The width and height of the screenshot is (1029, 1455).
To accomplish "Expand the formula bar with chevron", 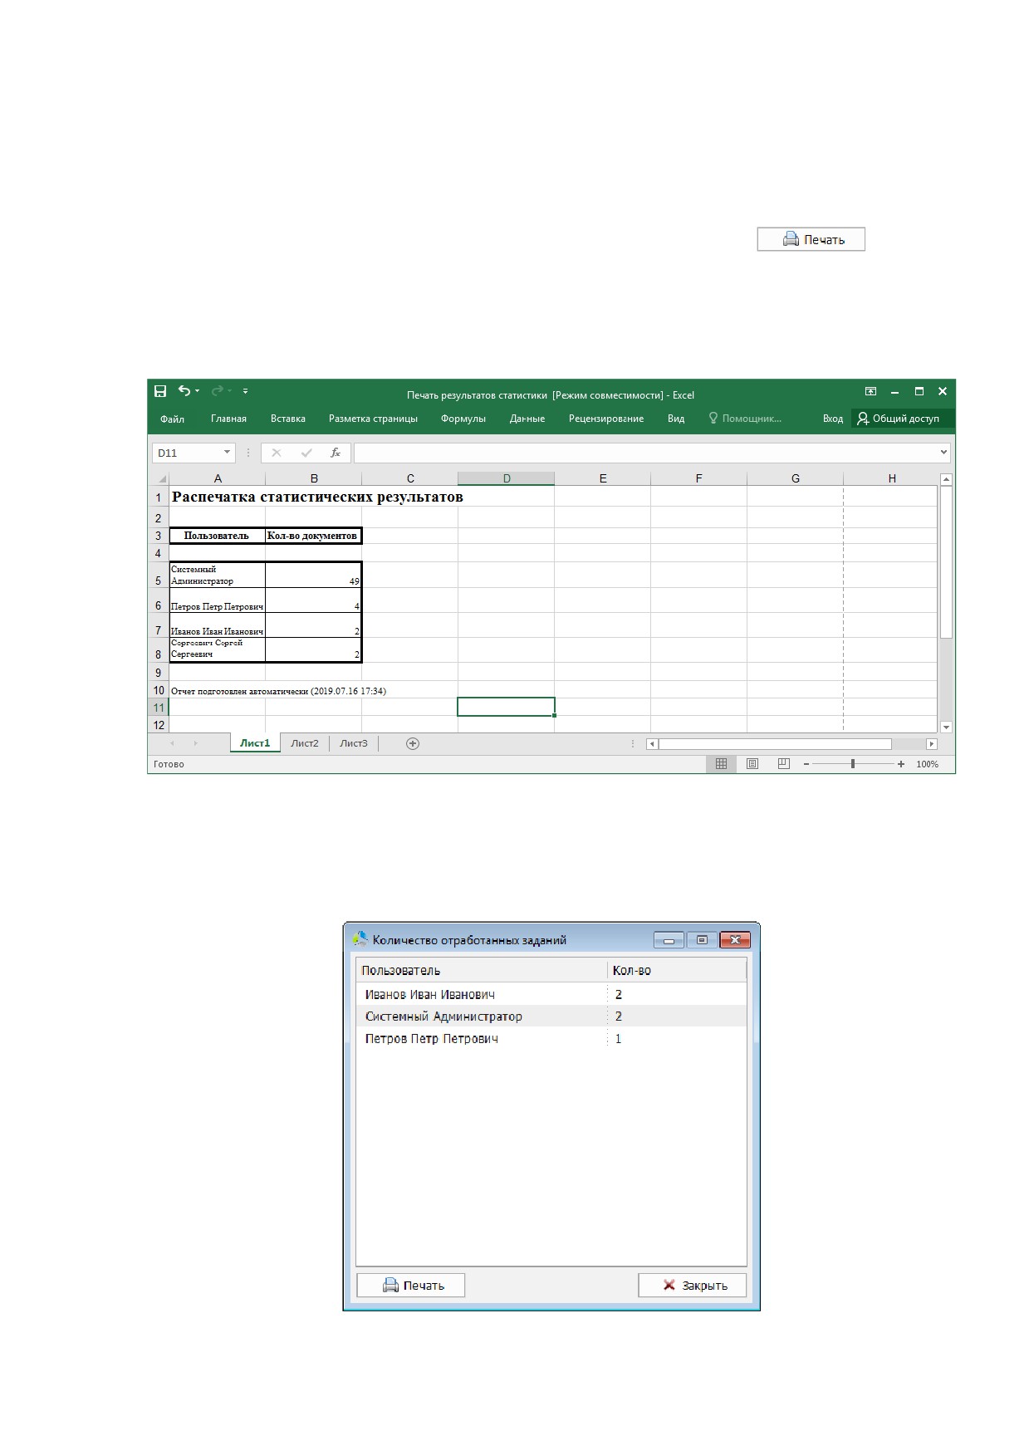I will click(x=943, y=453).
